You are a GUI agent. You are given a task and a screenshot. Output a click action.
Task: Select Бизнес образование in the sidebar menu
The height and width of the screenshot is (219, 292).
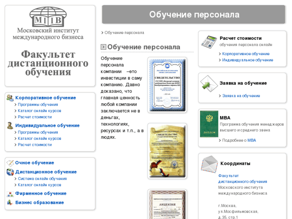[x=39, y=203]
